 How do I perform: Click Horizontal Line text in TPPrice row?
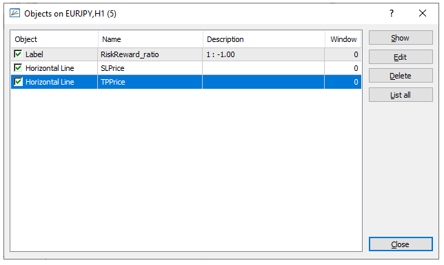pos(50,82)
